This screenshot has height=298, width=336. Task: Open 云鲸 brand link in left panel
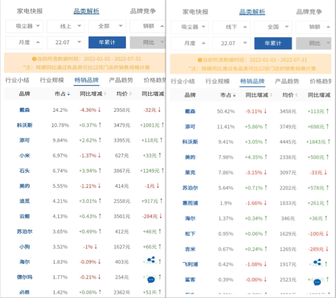25,216
